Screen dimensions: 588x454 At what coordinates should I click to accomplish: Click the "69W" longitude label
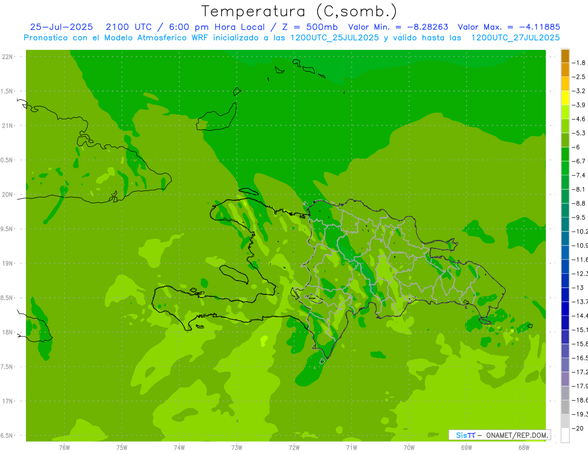(x=466, y=447)
